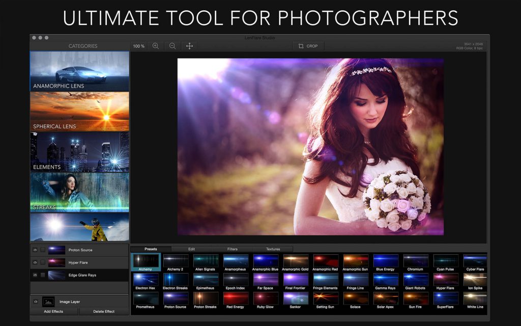This screenshot has height=326, width=521.
Task: Select the Zoom In magnifier icon
Action: (x=154, y=46)
